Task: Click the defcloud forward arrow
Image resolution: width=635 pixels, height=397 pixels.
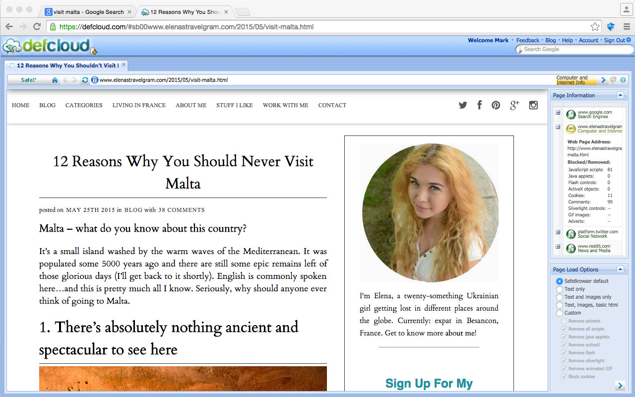Action: tap(74, 80)
